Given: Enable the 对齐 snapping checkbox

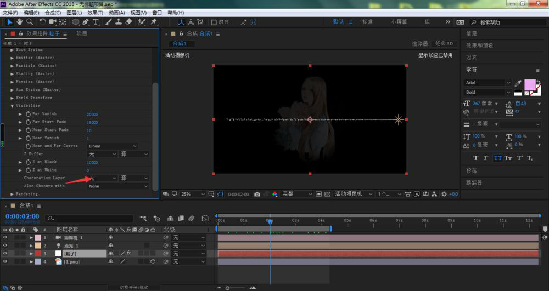Looking at the screenshot, I should tap(214, 22).
